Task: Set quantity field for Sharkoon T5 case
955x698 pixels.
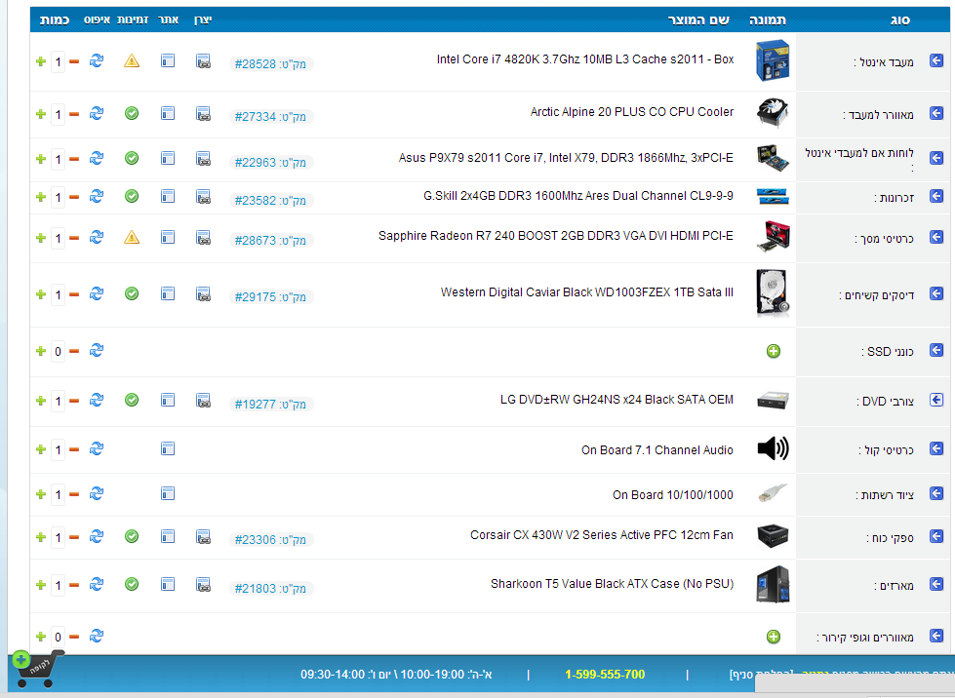Action: click(58, 586)
